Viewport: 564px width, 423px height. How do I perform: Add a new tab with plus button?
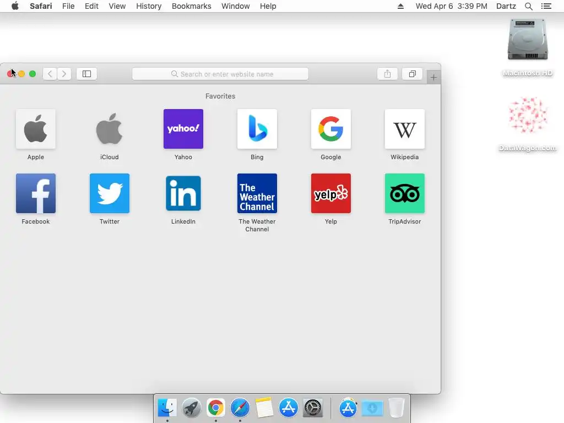[433, 77]
